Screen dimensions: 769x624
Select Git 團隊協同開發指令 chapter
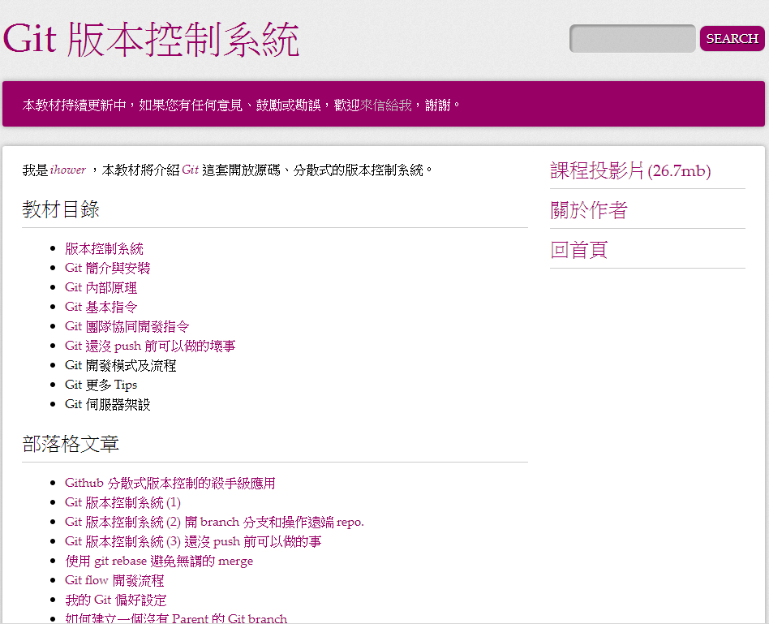point(127,327)
